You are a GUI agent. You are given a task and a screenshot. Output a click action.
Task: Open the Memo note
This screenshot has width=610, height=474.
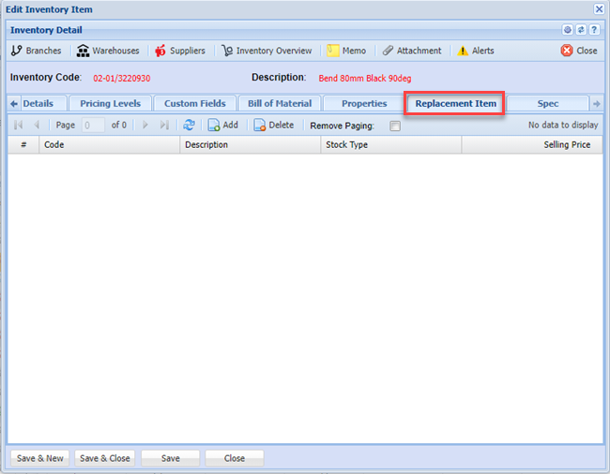(x=346, y=51)
